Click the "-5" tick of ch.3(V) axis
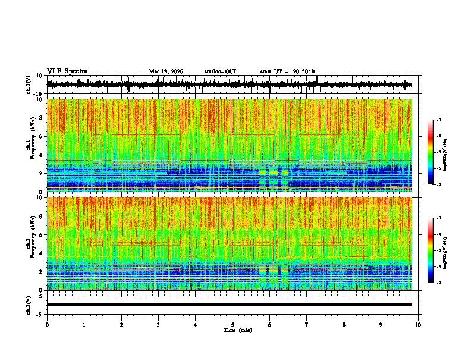Image resolution: width=471 pixels, height=364 pixels. click(x=40, y=315)
